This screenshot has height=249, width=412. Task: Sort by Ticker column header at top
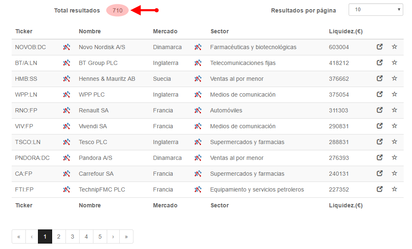pos(24,31)
